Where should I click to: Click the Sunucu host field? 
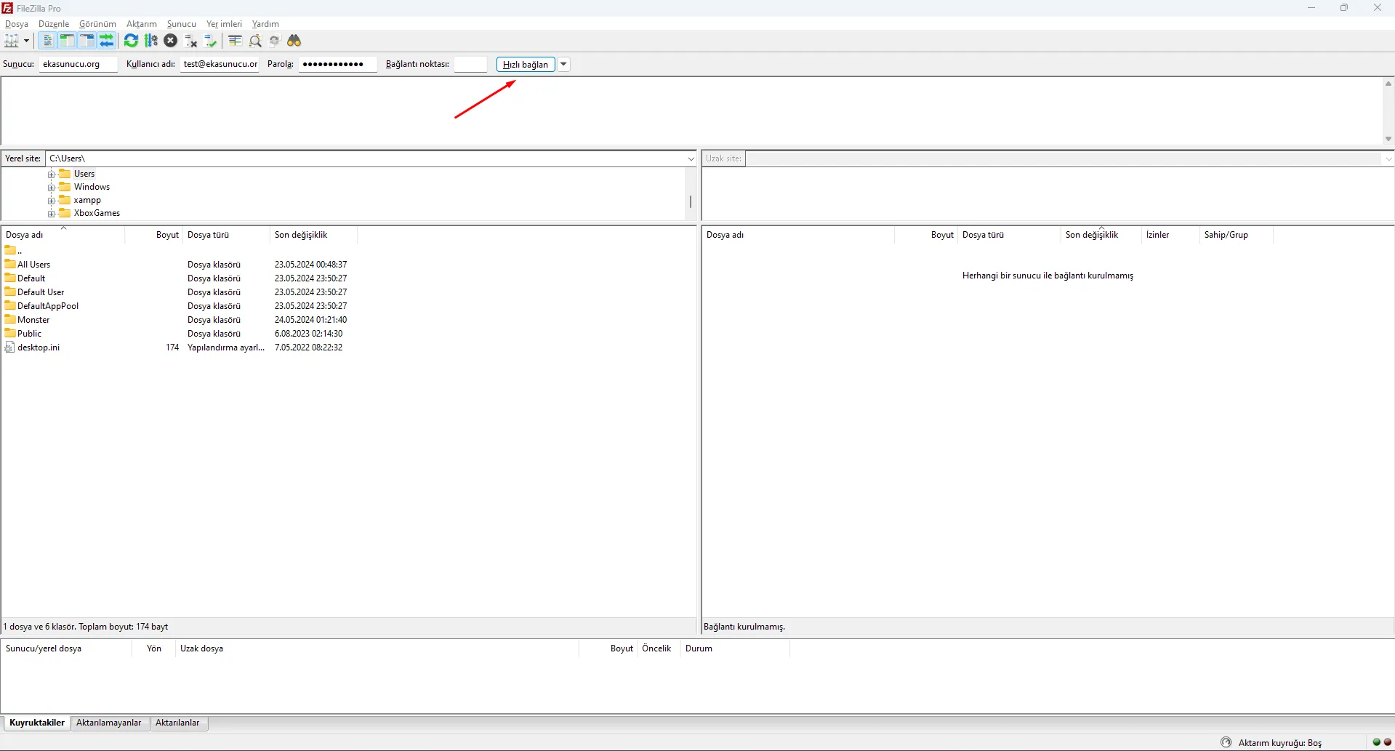pos(79,64)
